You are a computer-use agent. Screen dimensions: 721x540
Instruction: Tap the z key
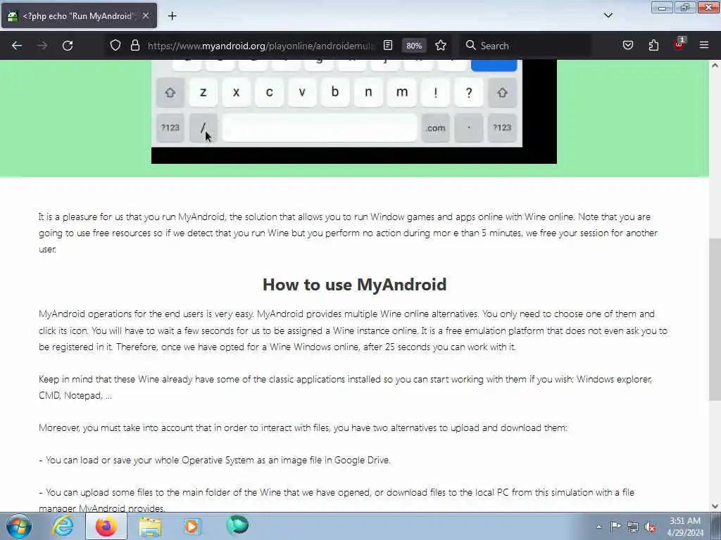tap(203, 93)
